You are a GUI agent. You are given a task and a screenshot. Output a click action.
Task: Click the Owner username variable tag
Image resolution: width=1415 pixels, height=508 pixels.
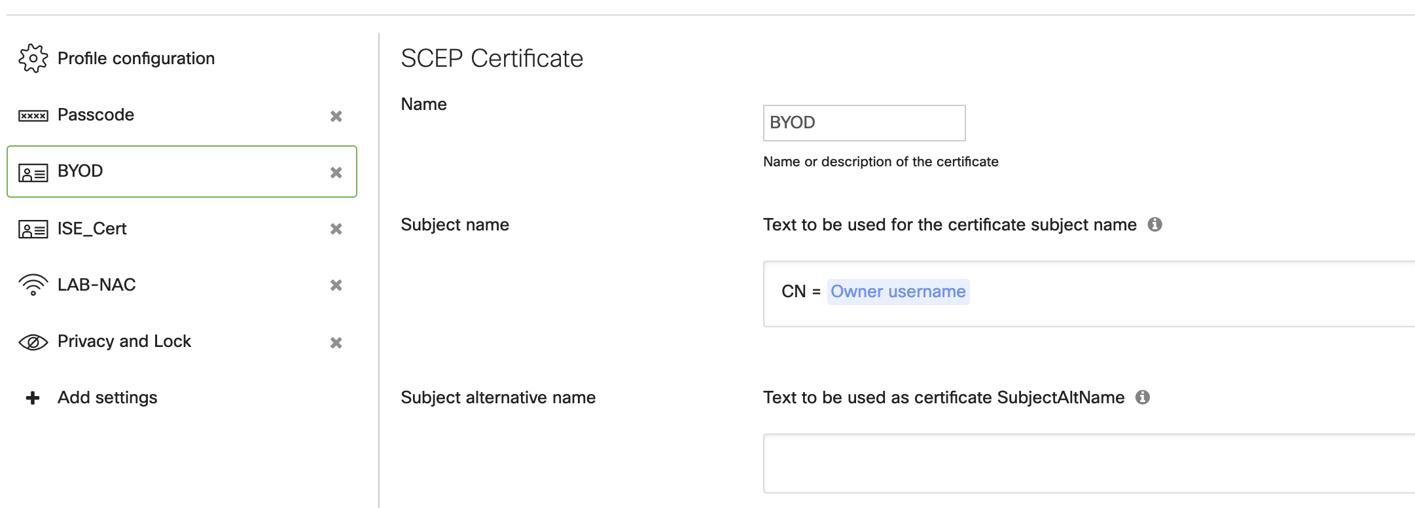(897, 291)
